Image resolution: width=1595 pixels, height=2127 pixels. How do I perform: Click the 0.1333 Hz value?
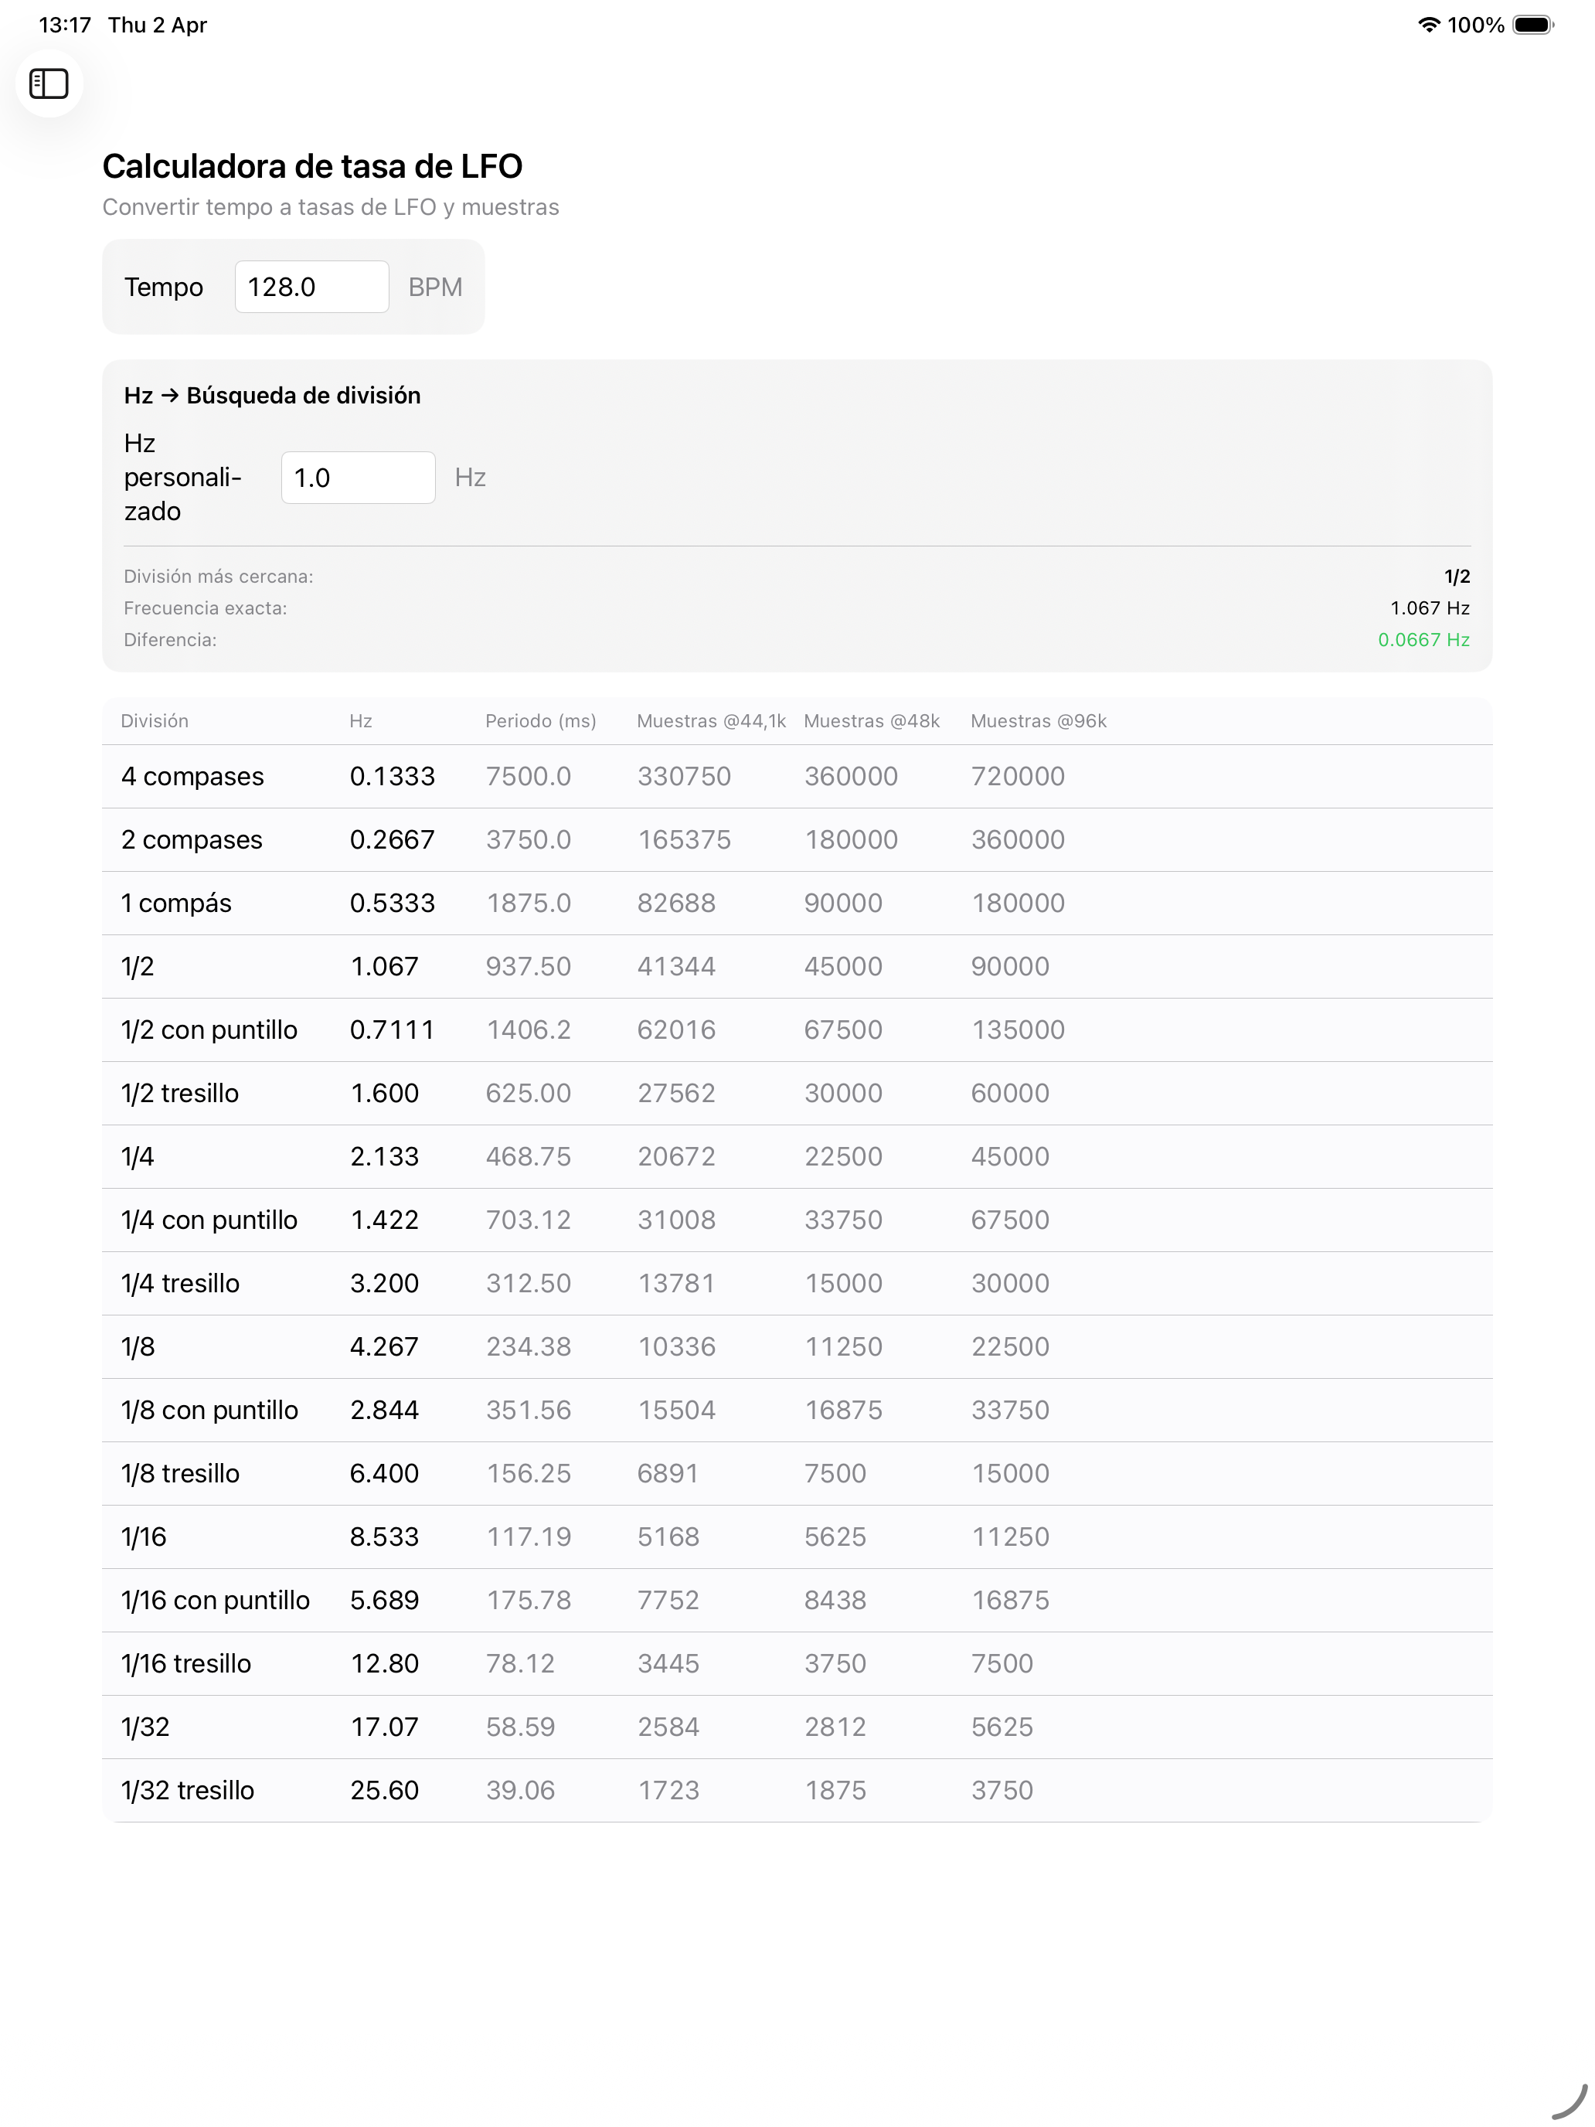pyautogui.click(x=393, y=776)
